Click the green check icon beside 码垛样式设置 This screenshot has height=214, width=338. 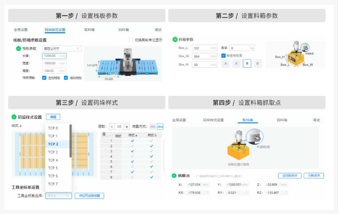coord(14,117)
